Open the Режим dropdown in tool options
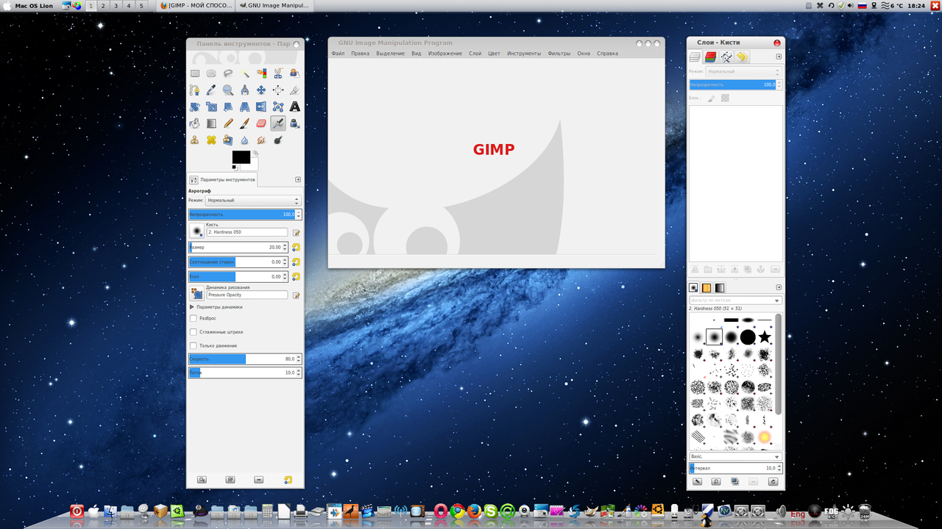942x529 pixels. click(x=253, y=201)
